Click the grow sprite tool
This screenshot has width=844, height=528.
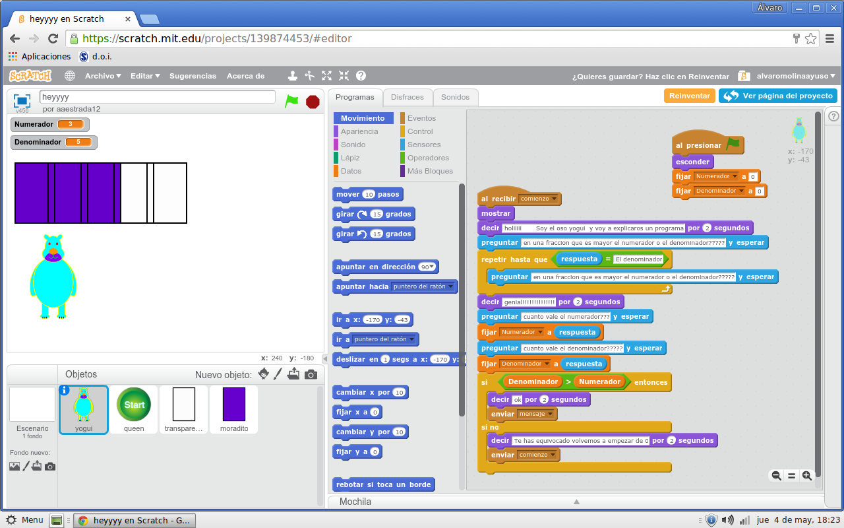tap(326, 75)
